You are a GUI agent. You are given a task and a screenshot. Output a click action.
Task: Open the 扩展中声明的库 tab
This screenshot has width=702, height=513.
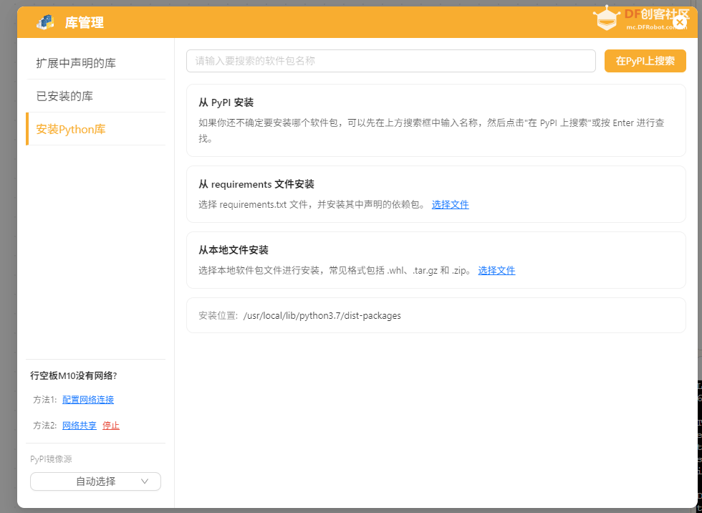click(96, 63)
